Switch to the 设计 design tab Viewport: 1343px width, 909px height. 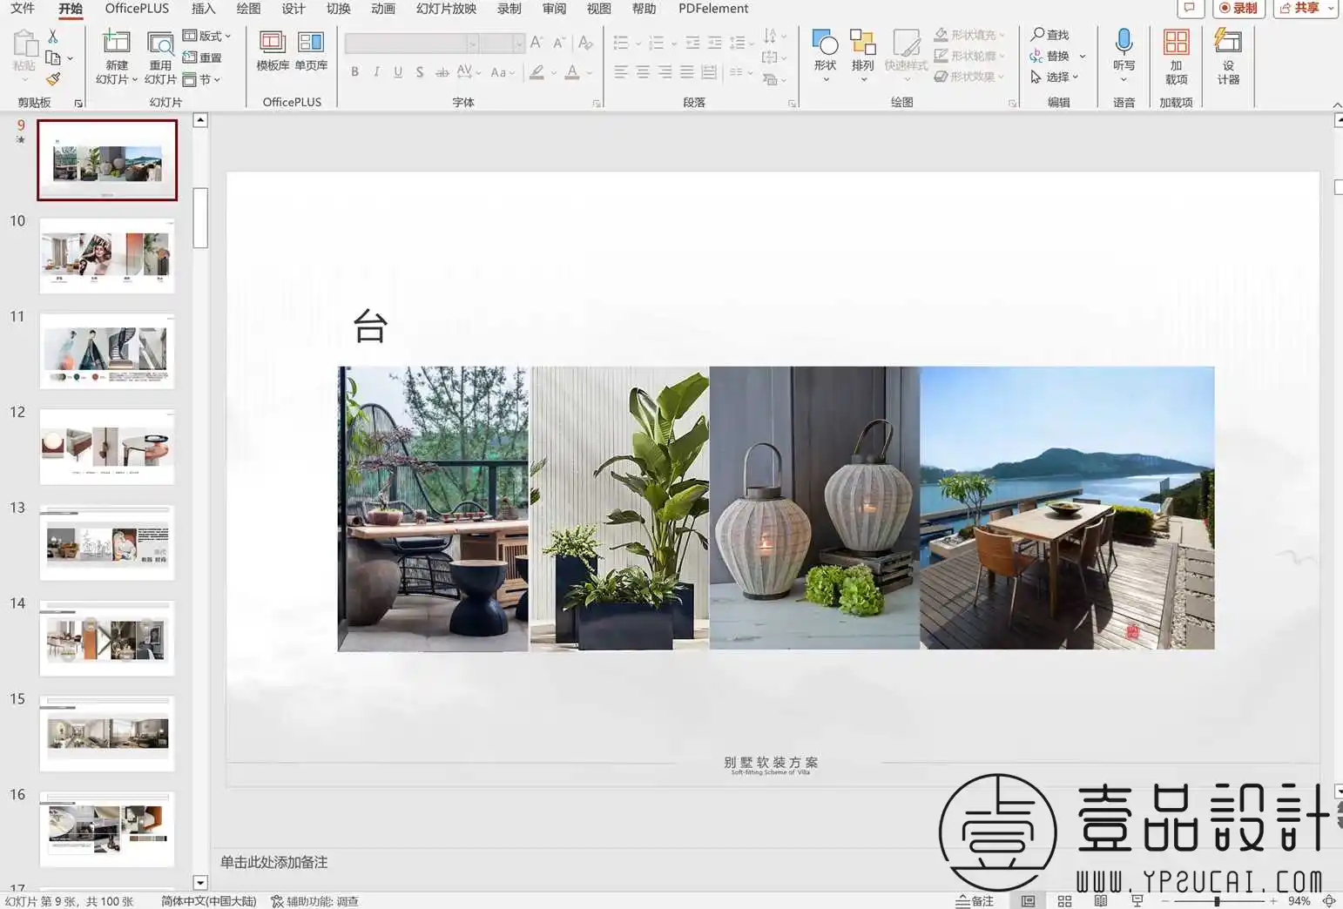click(x=294, y=9)
